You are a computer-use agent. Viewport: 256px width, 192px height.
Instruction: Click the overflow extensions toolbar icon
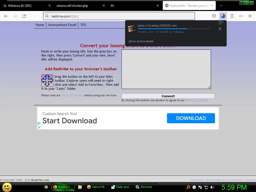(x=241, y=16)
